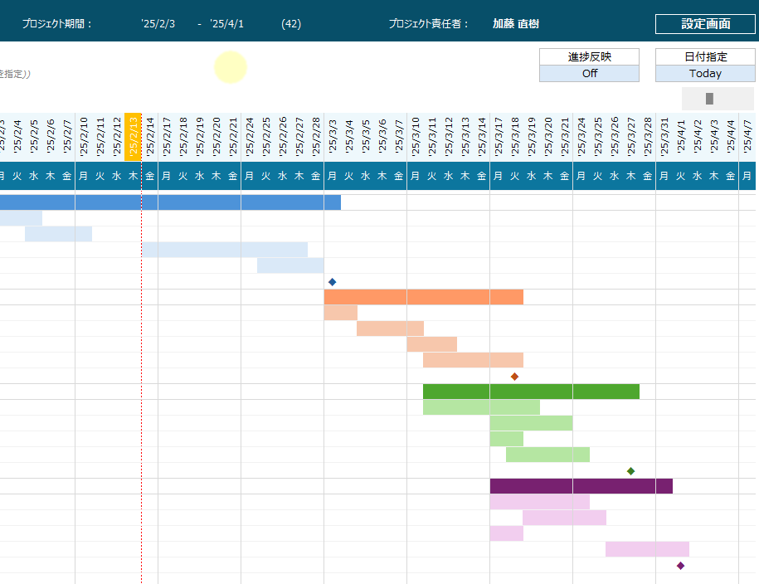
Task: Click project start date '25/2/3 in header
Action: coord(158,24)
